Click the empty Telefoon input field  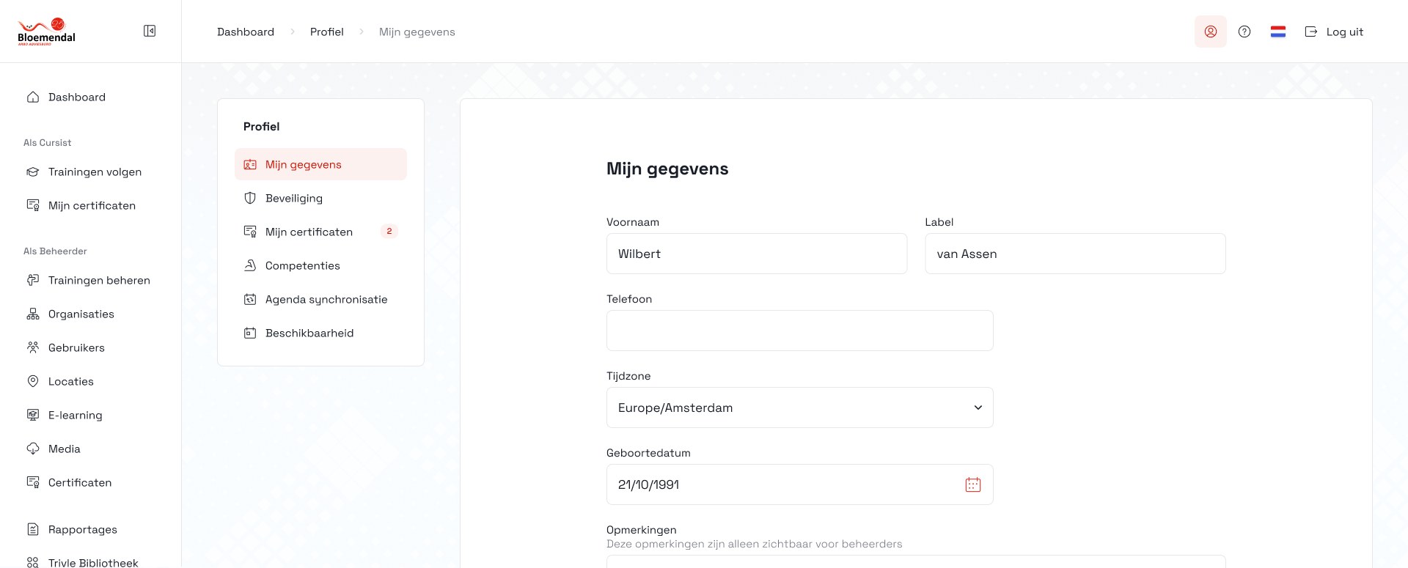[799, 331]
